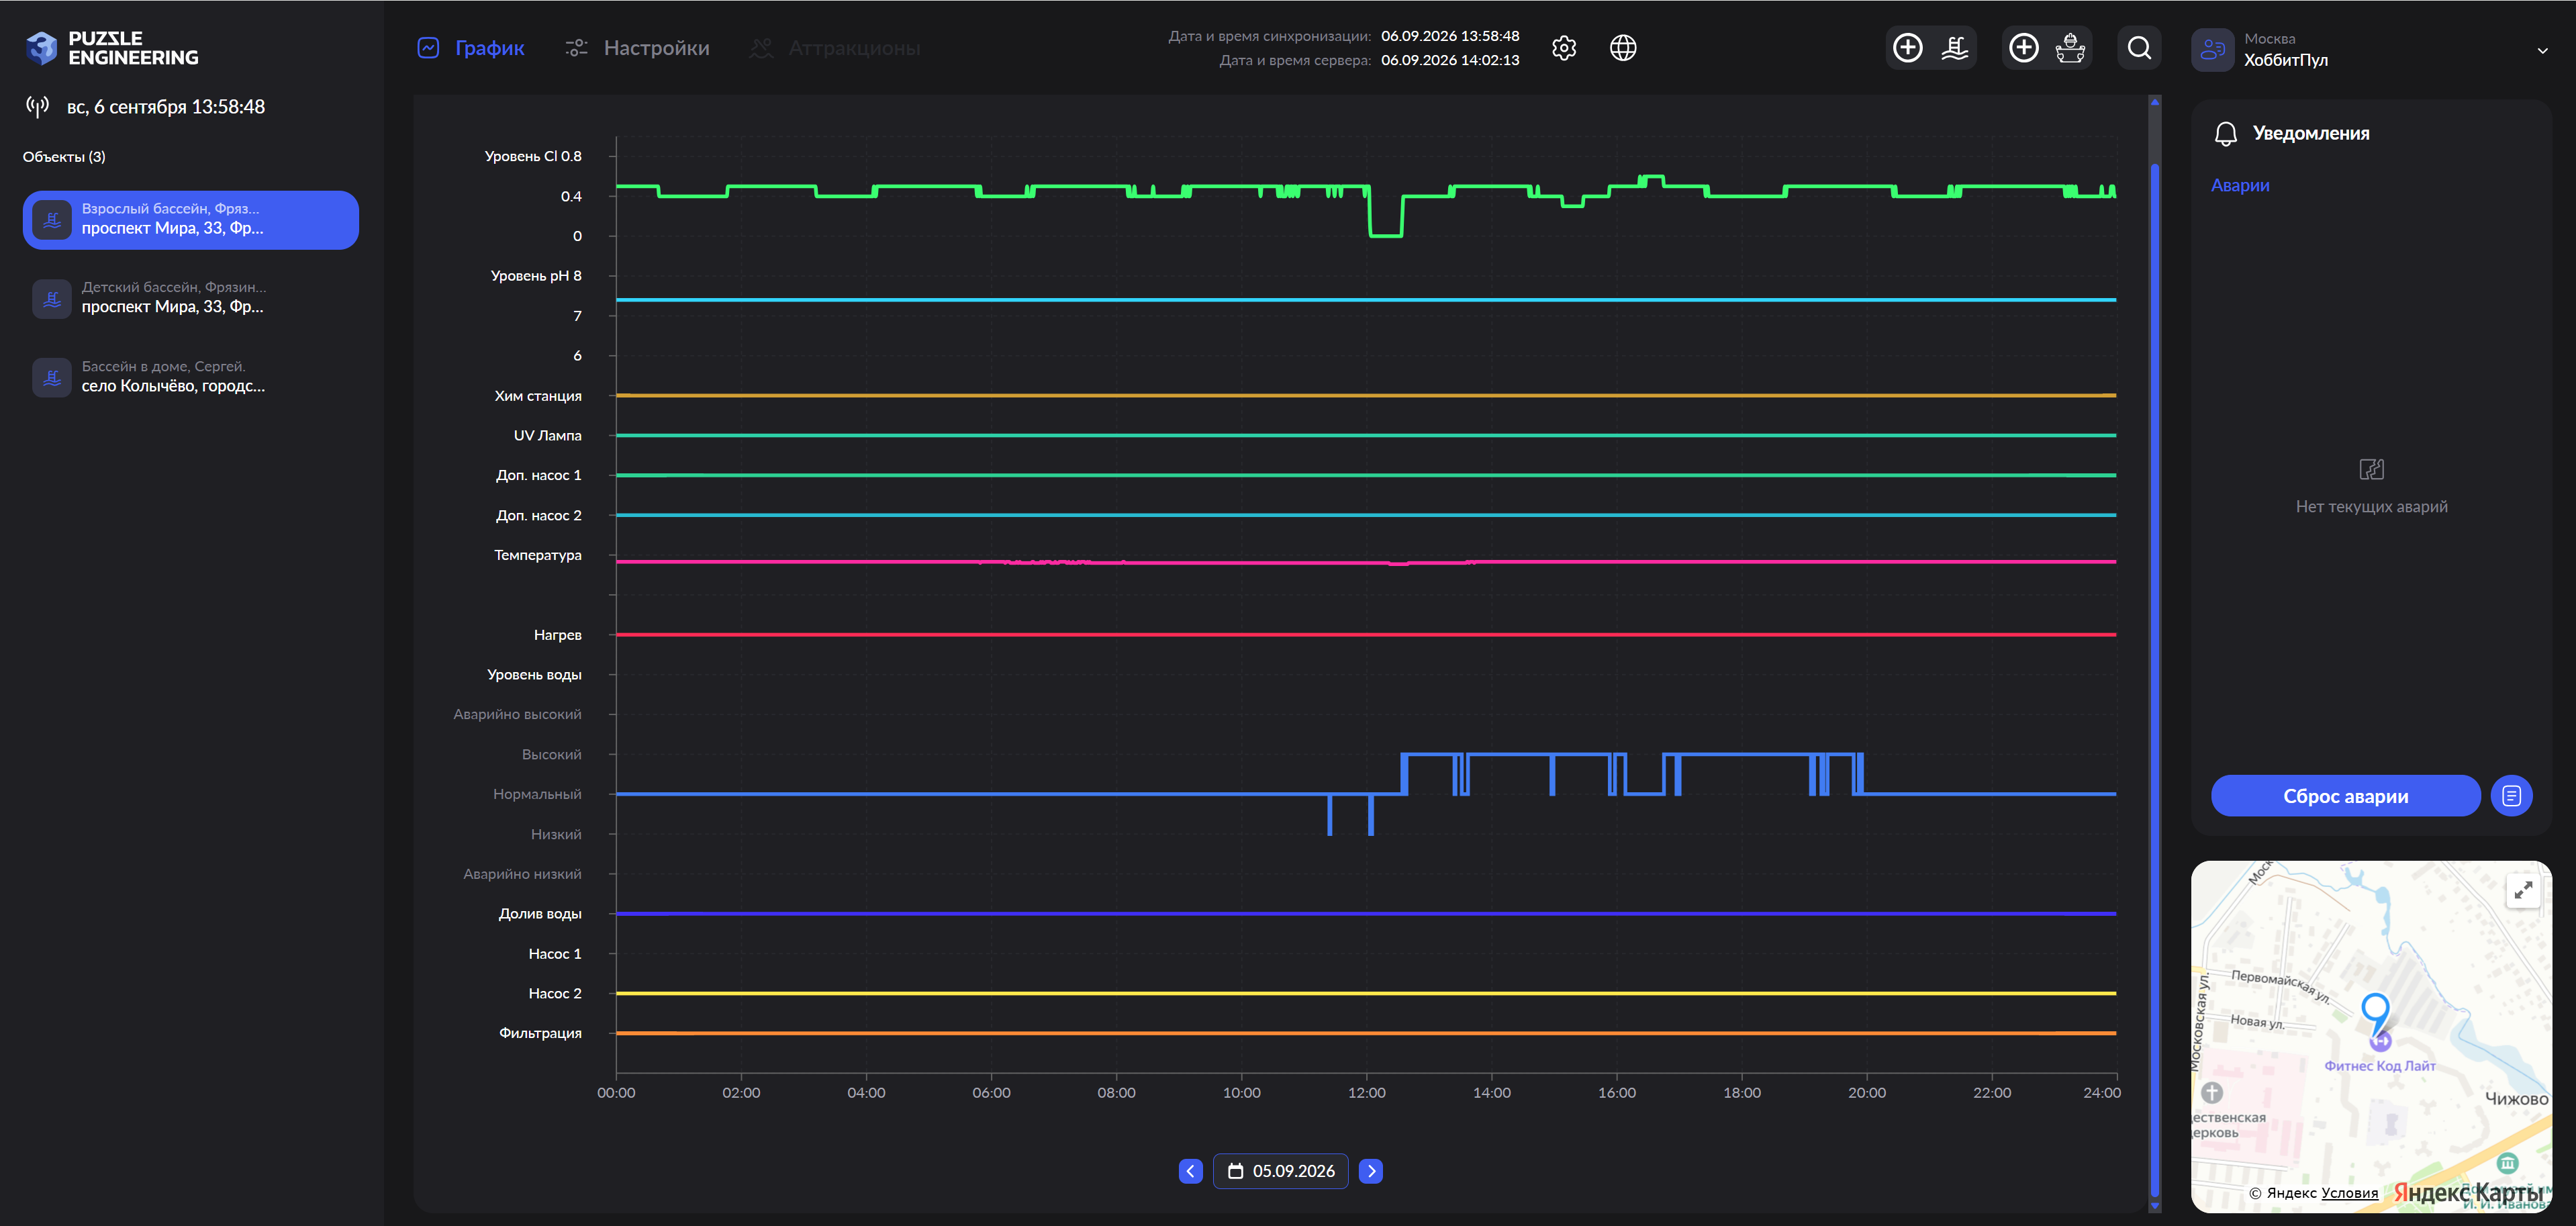The image size is (2576, 1226).
Task: Select the Бассейн в доме object
Action: pyautogui.click(x=190, y=377)
